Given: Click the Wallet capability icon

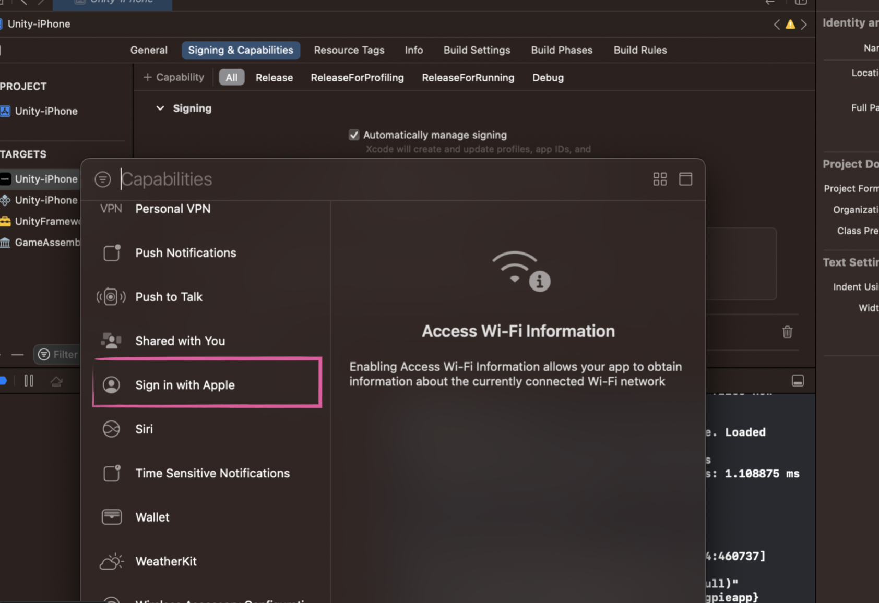Looking at the screenshot, I should (x=112, y=517).
